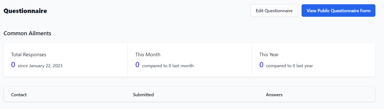Click the This Month count number
The image size is (384, 109).
137,65
